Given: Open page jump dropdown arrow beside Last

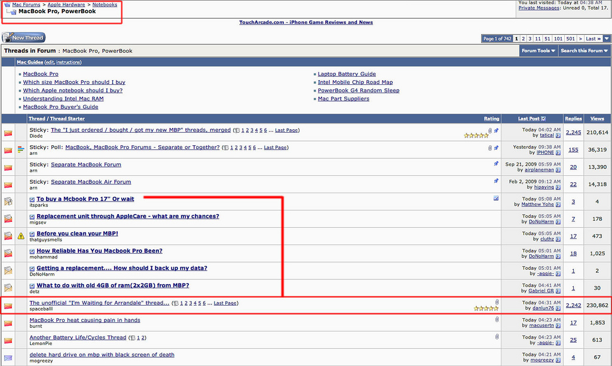Looking at the screenshot, I should click(607, 39).
